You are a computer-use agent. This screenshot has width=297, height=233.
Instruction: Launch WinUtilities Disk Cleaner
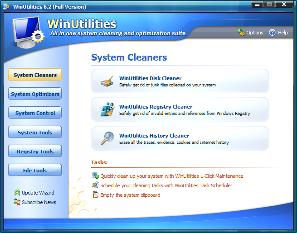coord(150,78)
